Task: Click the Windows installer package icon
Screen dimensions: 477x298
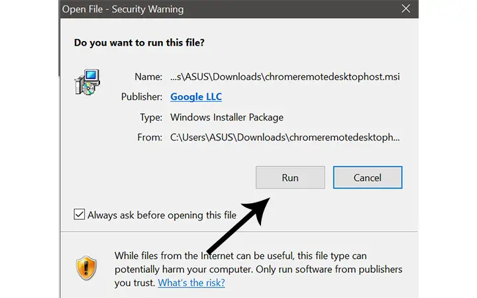Action: (87, 82)
